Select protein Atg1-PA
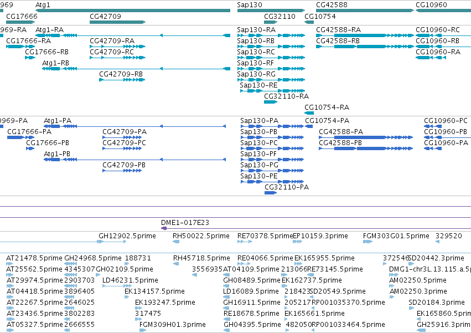This screenshot has height=333, width=471. (x=134, y=126)
